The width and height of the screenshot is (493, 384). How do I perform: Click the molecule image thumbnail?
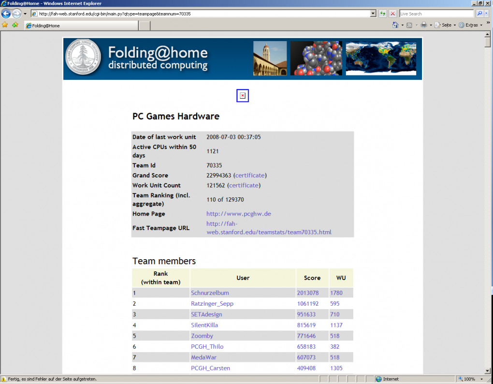click(316, 58)
